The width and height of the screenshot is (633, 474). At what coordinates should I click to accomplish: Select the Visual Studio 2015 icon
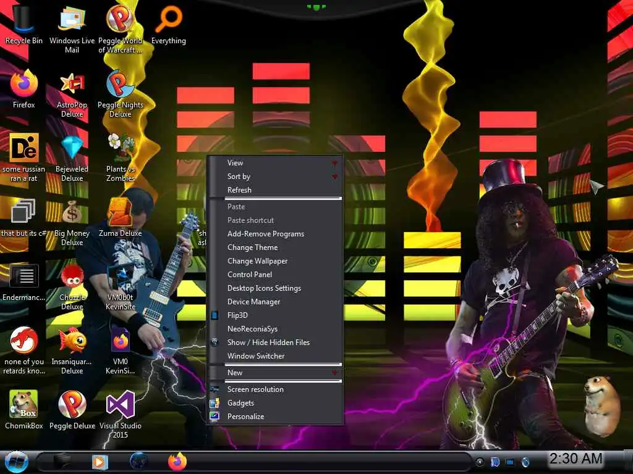pyautogui.click(x=121, y=414)
